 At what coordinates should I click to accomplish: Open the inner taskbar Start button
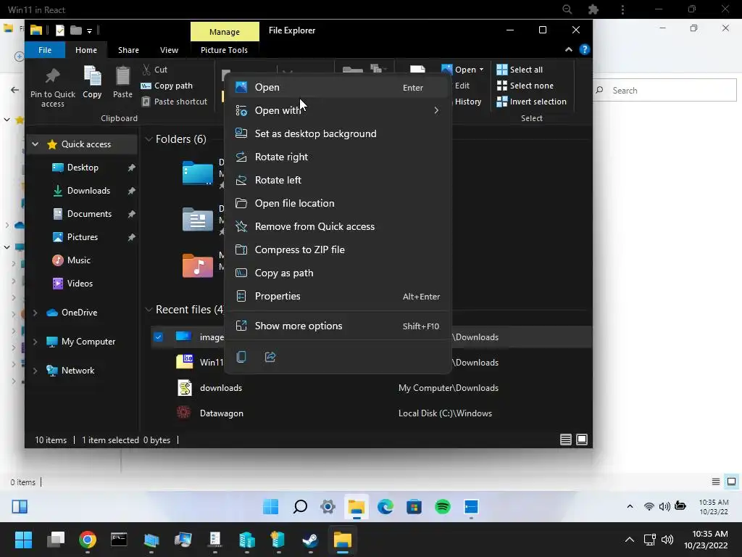click(x=271, y=507)
